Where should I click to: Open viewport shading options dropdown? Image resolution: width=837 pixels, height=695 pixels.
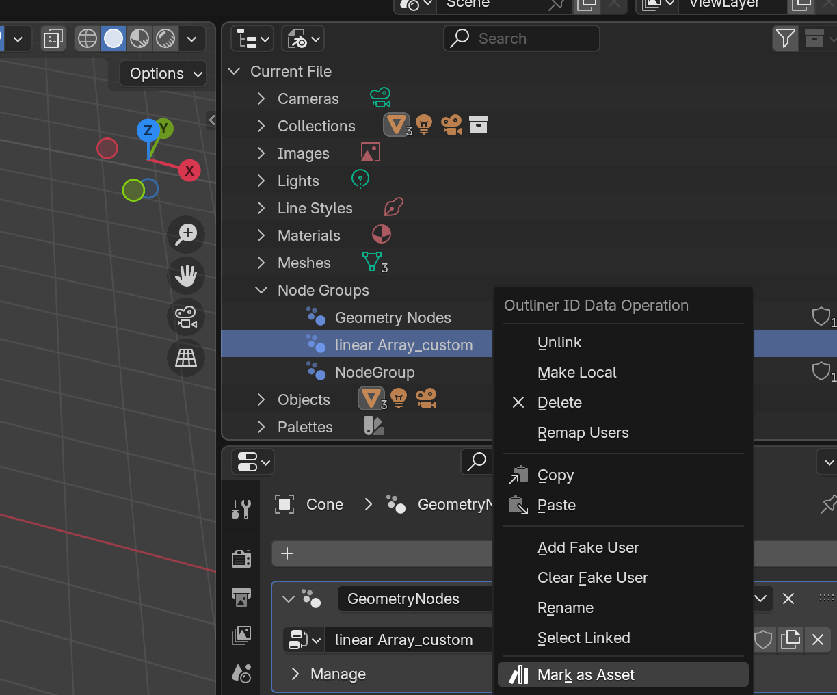click(x=191, y=39)
